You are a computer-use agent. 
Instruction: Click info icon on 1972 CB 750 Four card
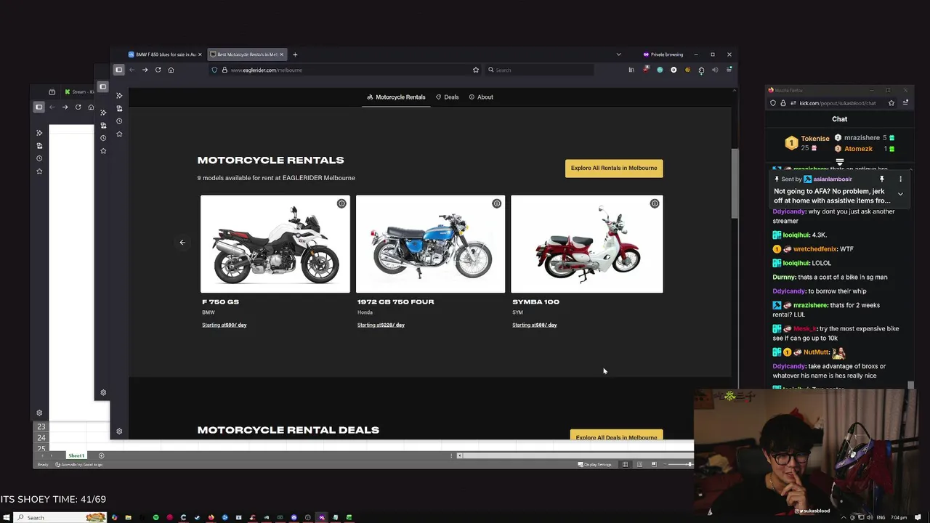tap(497, 203)
